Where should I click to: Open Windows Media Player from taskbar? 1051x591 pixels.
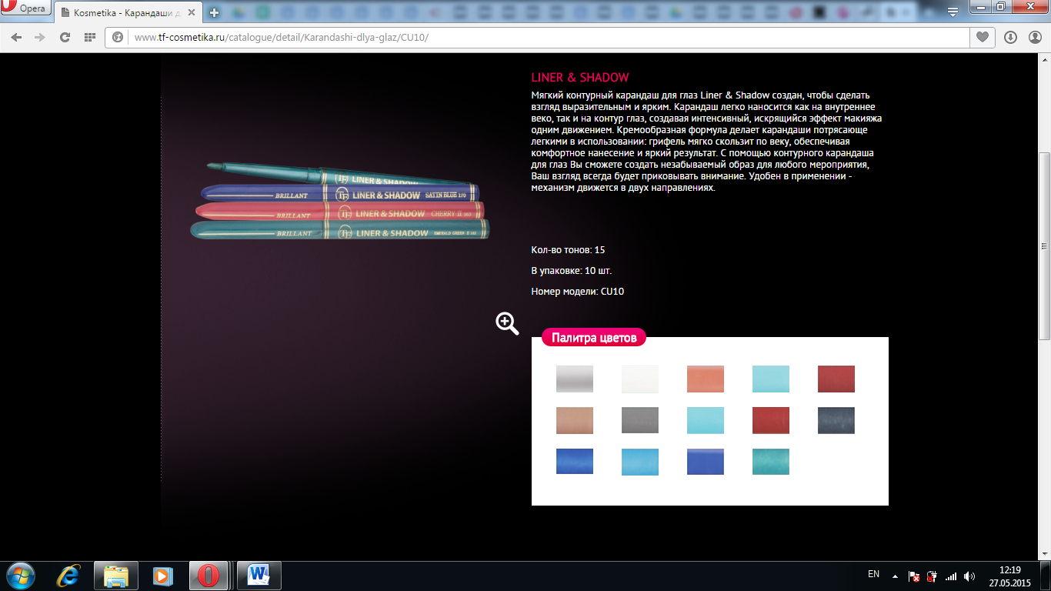pyautogui.click(x=163, y=576)
